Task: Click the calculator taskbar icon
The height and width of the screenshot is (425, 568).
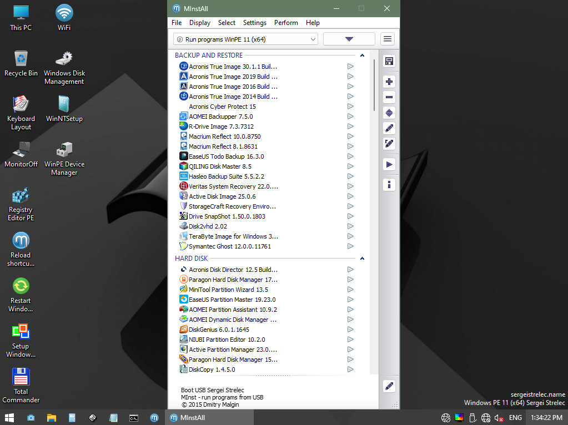Action: 72,418
